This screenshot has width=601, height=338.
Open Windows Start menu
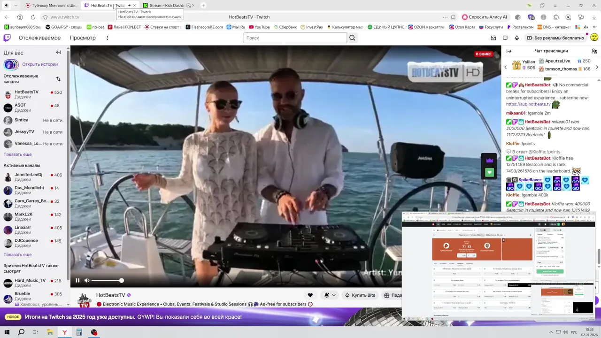pyautogui.click(x=8, y=332)
